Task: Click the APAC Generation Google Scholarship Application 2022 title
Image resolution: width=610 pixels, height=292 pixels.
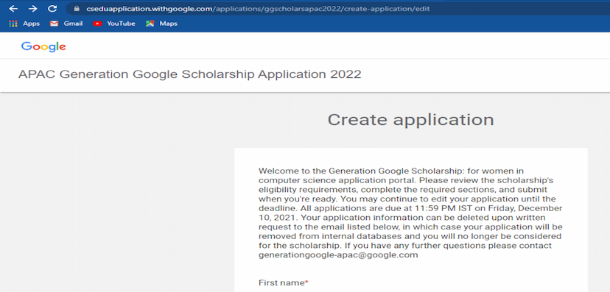Action: [x=190, y=74]
